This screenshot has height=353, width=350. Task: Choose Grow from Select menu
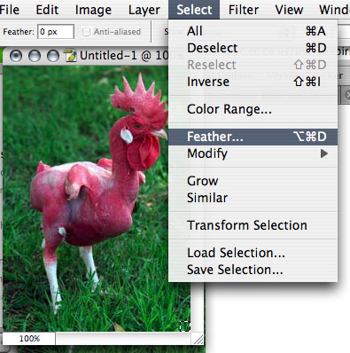pos(253,181)
